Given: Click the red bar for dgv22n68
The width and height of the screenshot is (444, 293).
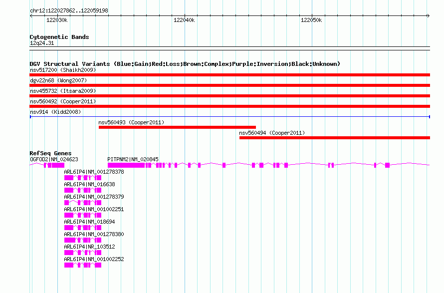Looking at the screenshot, I should 229,85.
